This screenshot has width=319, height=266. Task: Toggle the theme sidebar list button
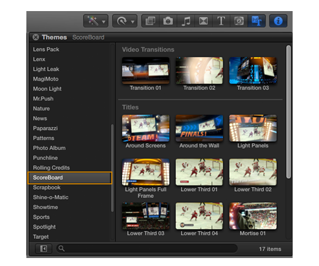44,249
